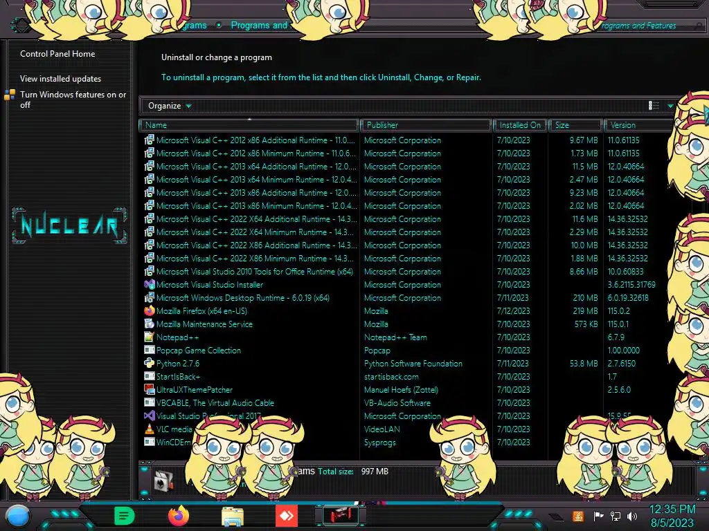
Task: Open File Explorer from the taskbar
Action: 233,517
